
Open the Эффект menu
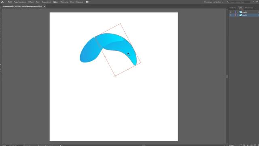tap(56, 2)
